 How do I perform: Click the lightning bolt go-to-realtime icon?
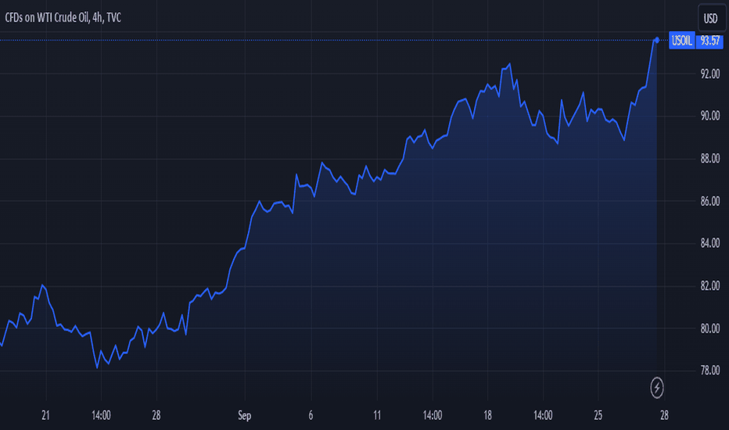point(656,388)
